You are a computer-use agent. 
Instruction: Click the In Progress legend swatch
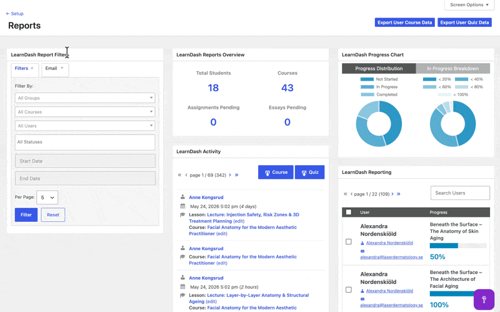point(367,87)
